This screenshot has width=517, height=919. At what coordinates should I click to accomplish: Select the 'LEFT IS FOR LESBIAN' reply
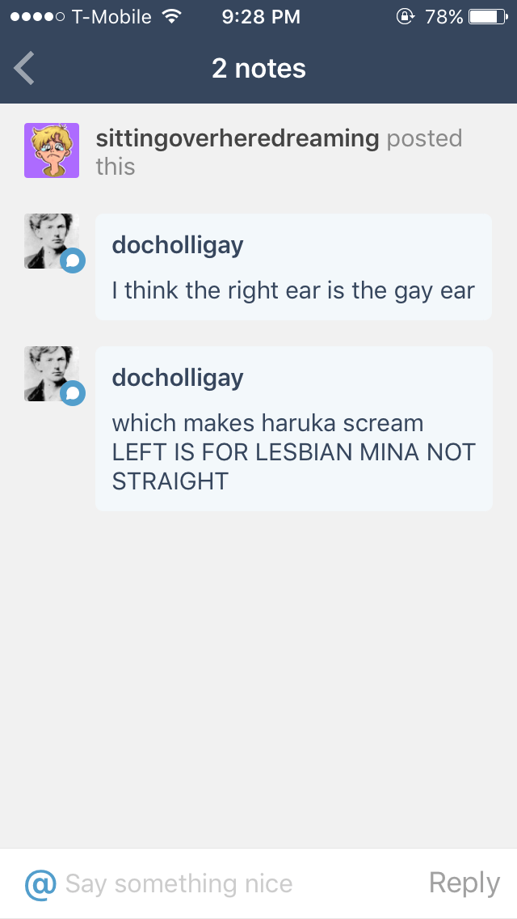pyautogui.click(x=293, y=429)
